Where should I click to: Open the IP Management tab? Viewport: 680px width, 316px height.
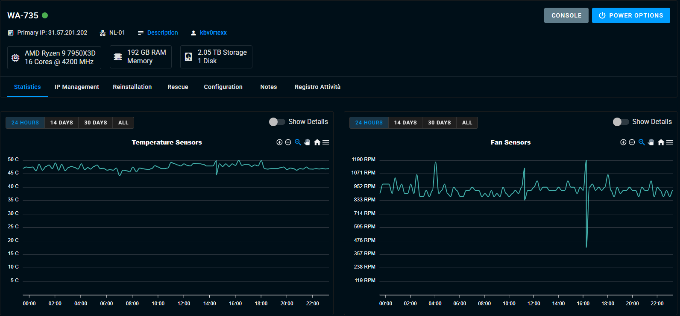click(77, 87)
